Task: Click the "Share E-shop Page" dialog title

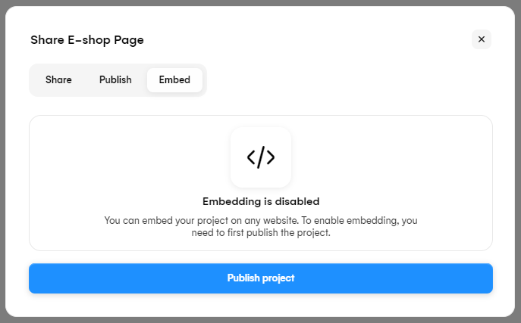Action: coord(86,39)
